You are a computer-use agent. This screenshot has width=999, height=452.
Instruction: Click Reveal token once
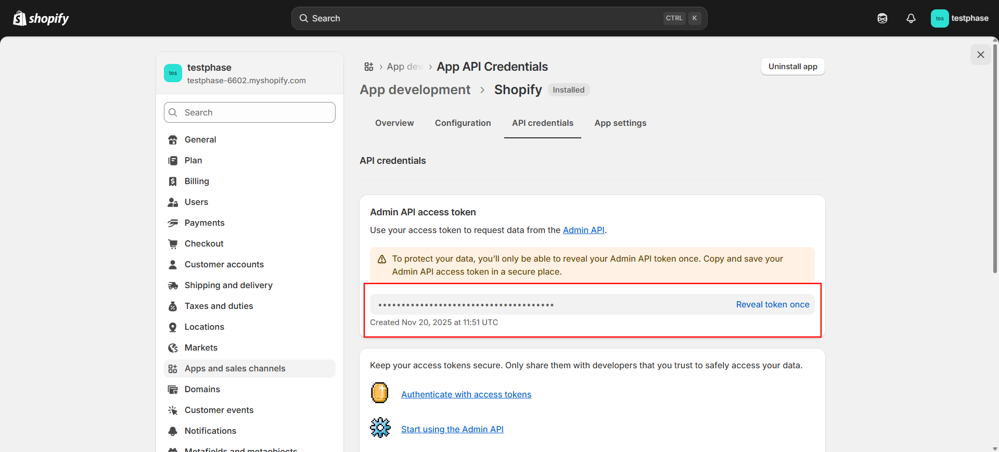point(772,304)
